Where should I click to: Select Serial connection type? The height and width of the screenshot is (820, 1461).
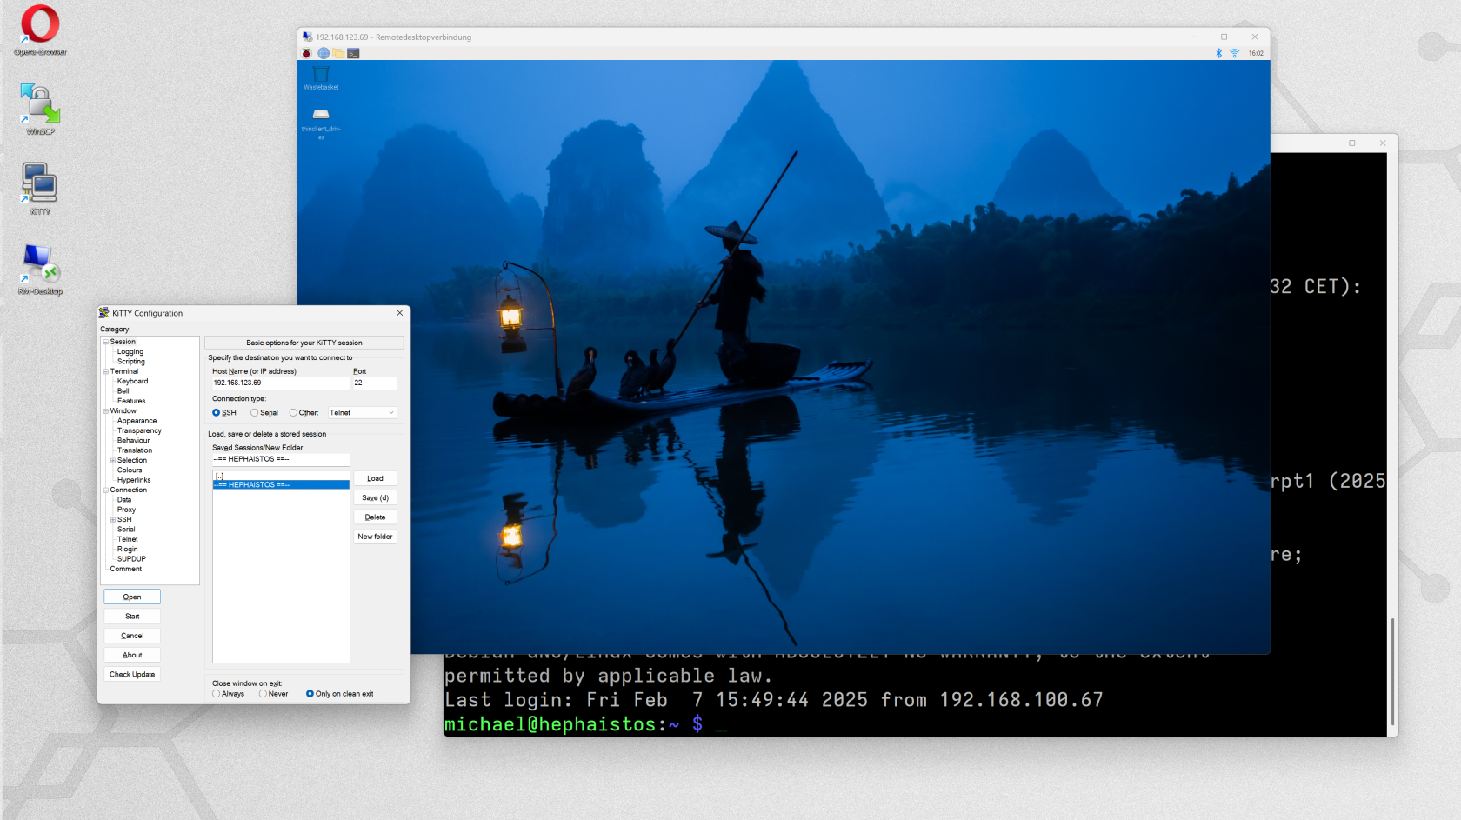coord(255,413)
